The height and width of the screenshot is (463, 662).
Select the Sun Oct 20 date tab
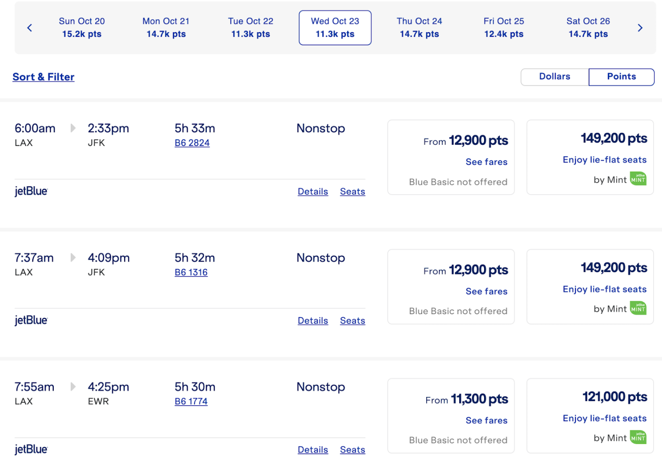pyautogui.click(x=82, y=28)
